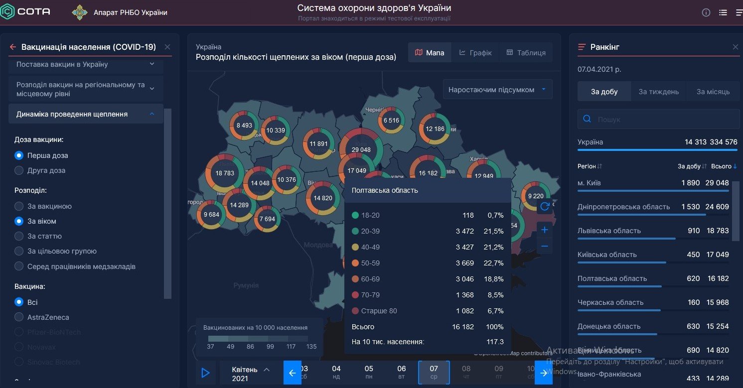Screen dimensions: 743x388
Task: Select the Друга доза radio button
Action: (19, 170)
